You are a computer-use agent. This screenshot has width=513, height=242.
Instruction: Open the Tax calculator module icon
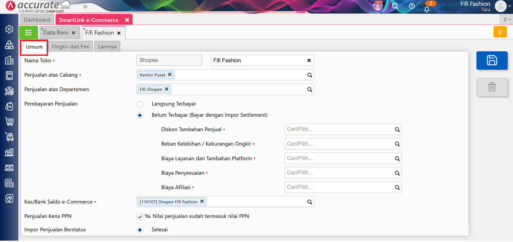(9, 183)
